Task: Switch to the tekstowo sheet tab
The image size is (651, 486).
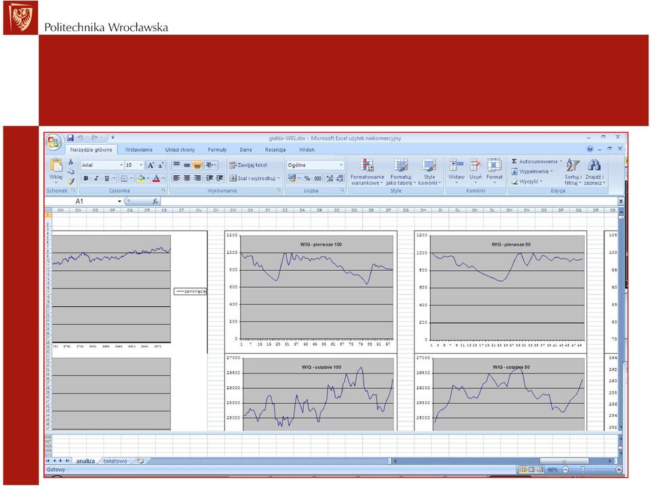Action: click(115, 461)
